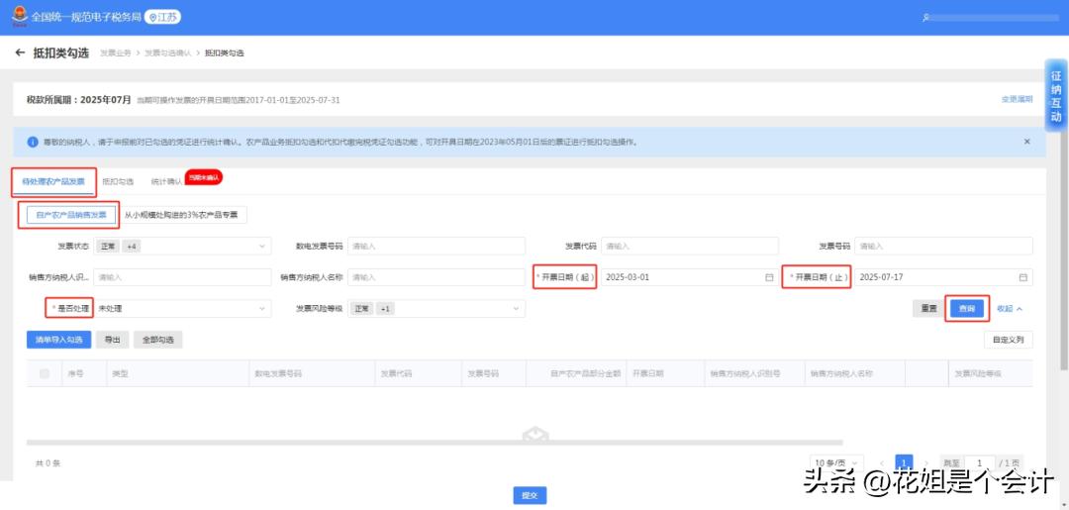Click the 数电发票号码 input field
1069x510 pixels.
(437, 247)
